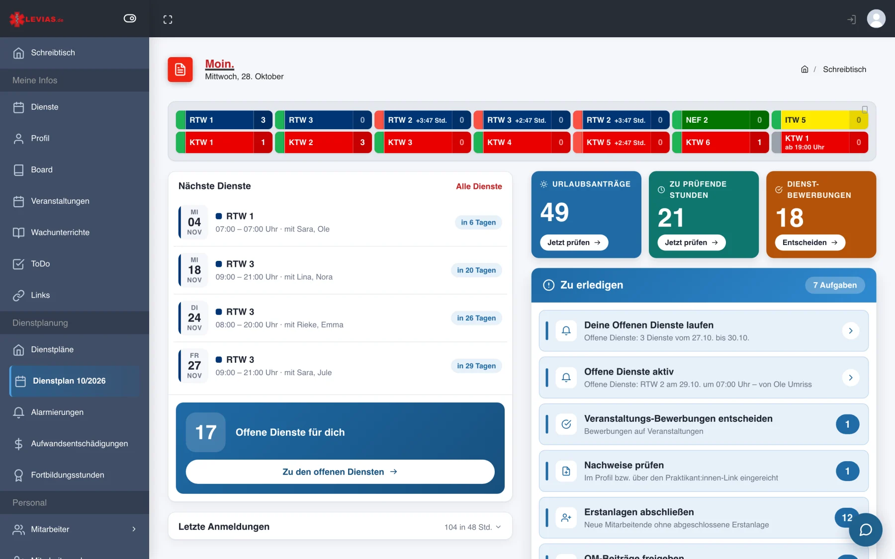
Task: Toggle the sidebar switch icon in header
Action: pos(130,18)
